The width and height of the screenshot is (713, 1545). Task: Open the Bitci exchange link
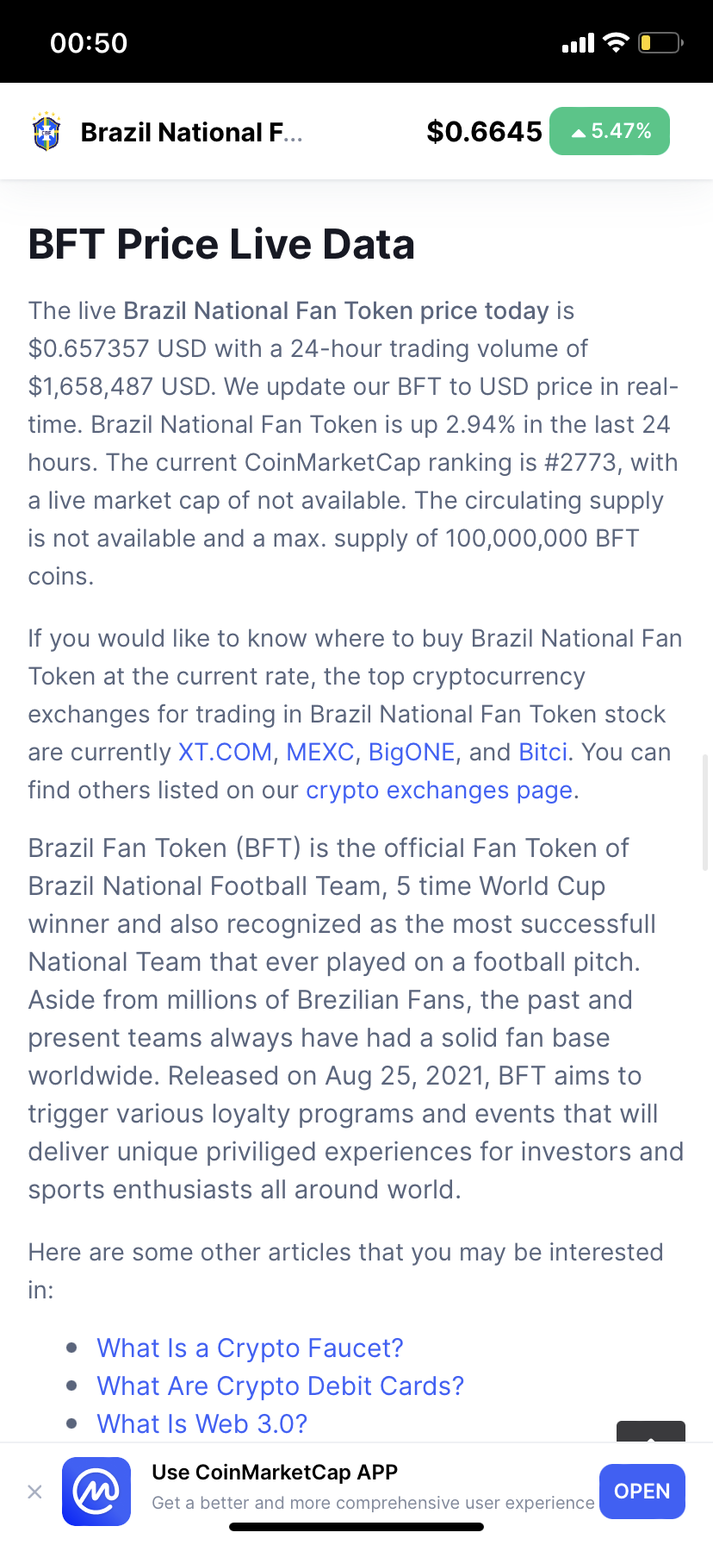[543, 752]
